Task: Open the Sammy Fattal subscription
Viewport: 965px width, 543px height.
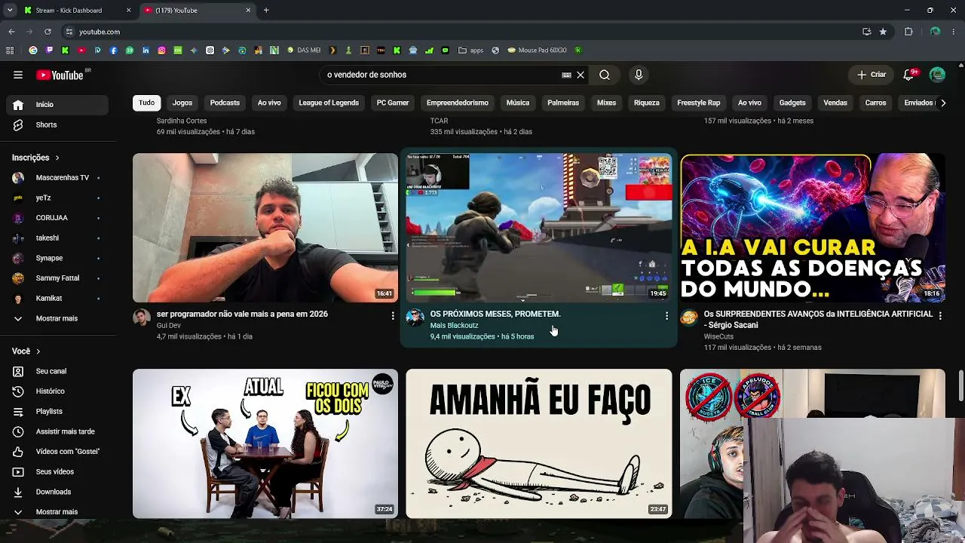Action: tap(57, 278)
